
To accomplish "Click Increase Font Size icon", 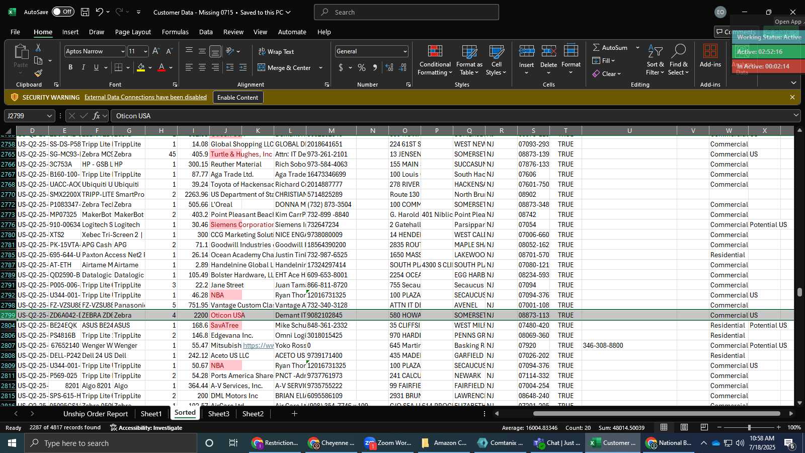I will [x=156, y=51].
